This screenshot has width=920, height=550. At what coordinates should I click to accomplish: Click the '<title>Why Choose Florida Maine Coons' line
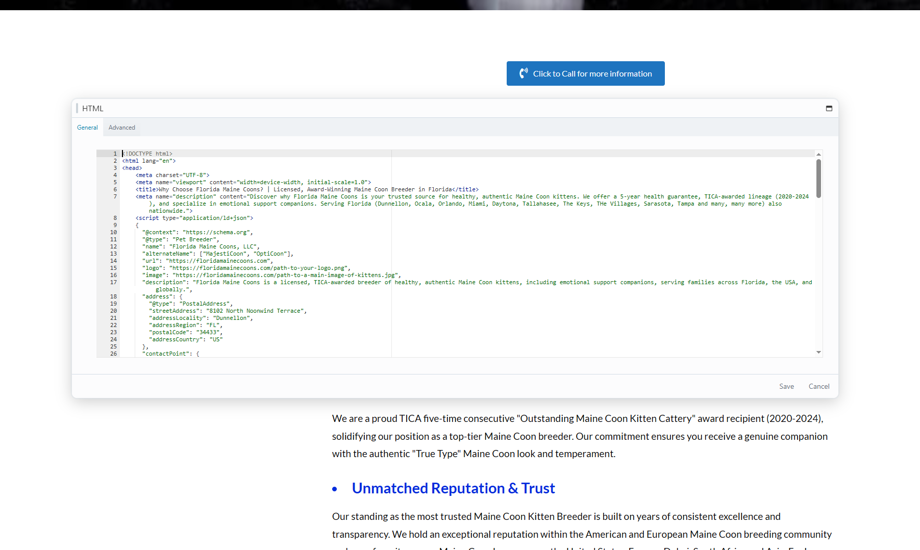click(x=307, y=189)
